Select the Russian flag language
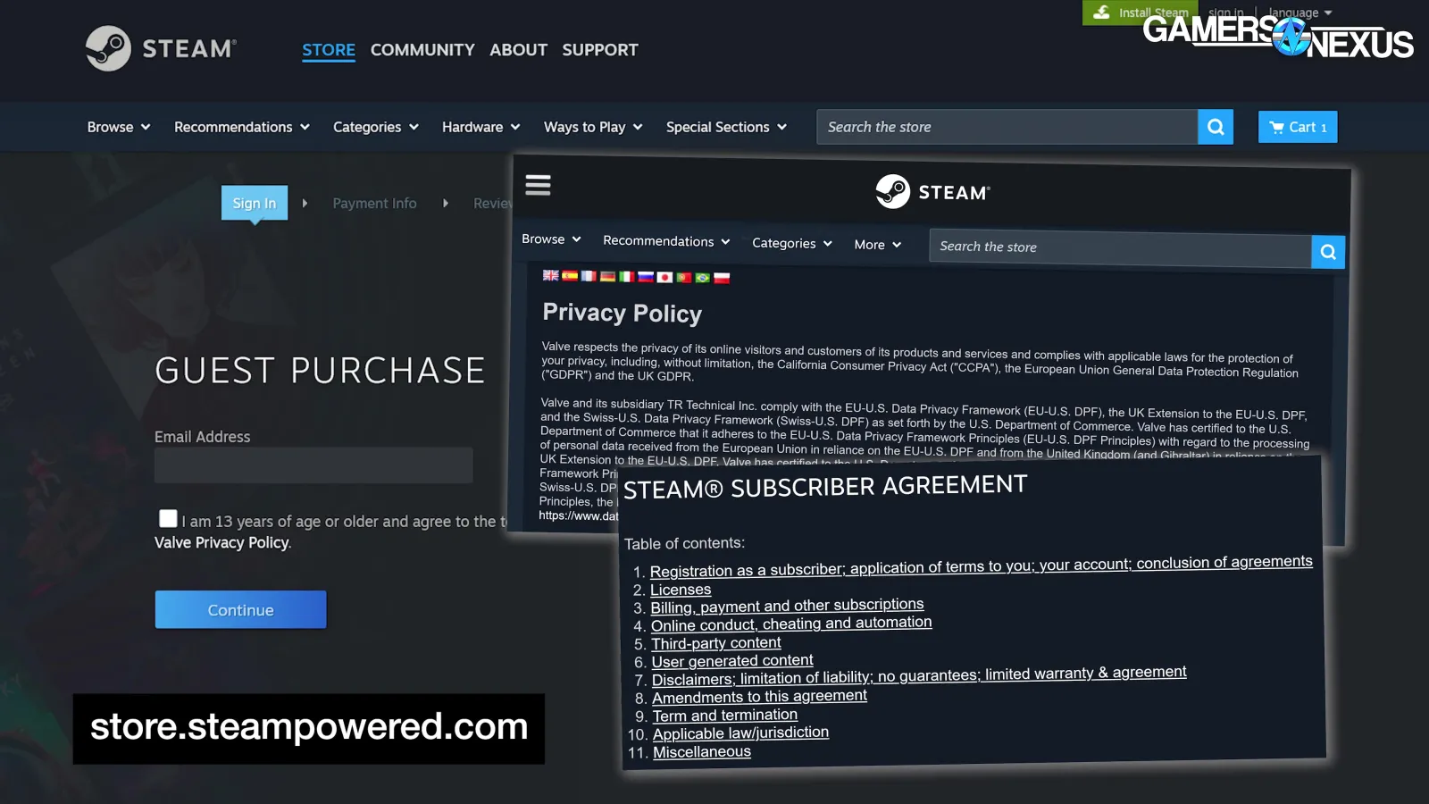1429x804 pixels. point(646,277)
